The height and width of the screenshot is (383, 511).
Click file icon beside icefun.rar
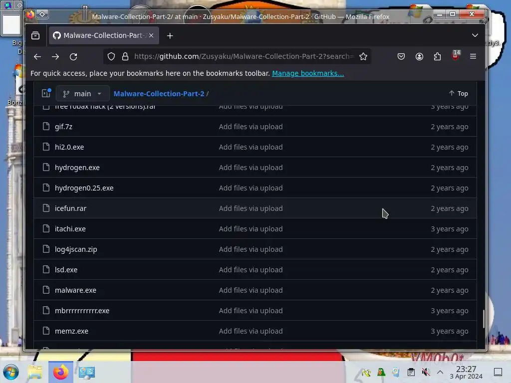[x=46, y=208]
